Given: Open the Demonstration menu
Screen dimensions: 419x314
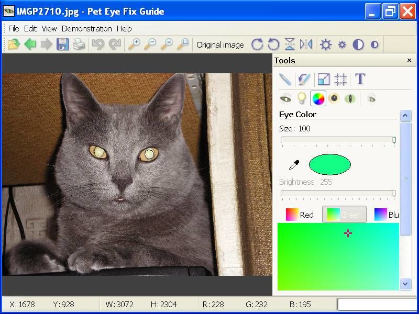Looking at the screenshot, I should click(86, 28).
